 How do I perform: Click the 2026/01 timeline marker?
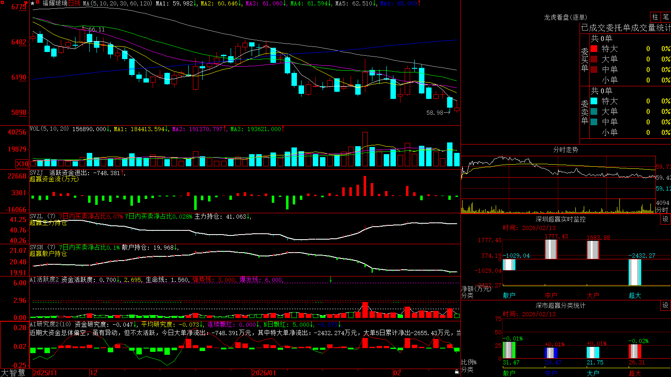pyautogui.click(x=264, y=373)
